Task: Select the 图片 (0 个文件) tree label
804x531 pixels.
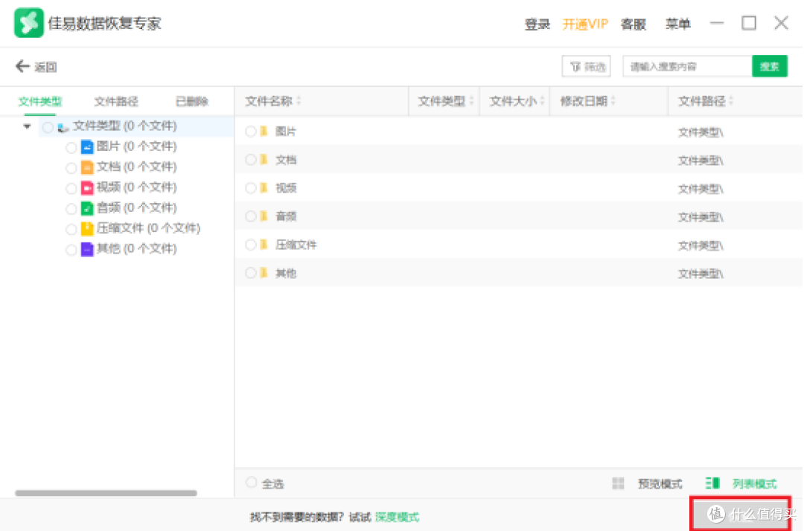Action: (137, 147)
